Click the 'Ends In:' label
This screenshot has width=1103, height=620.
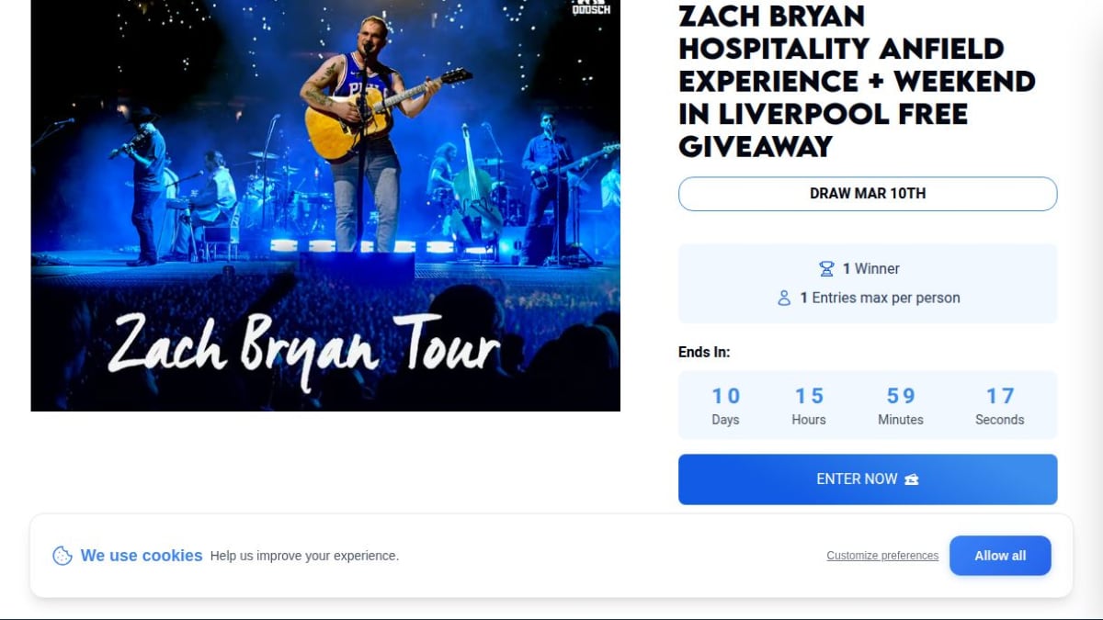tap(704, 352)
